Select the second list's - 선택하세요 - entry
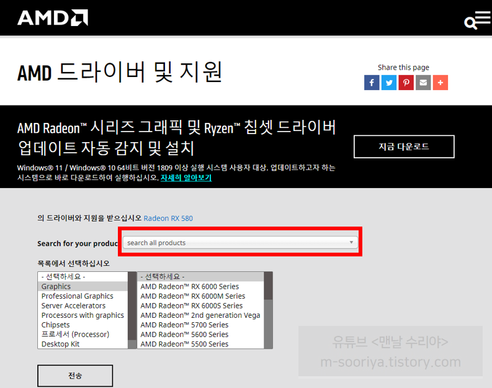The height and width of the screenshot is (388, 492). point(201,276)
